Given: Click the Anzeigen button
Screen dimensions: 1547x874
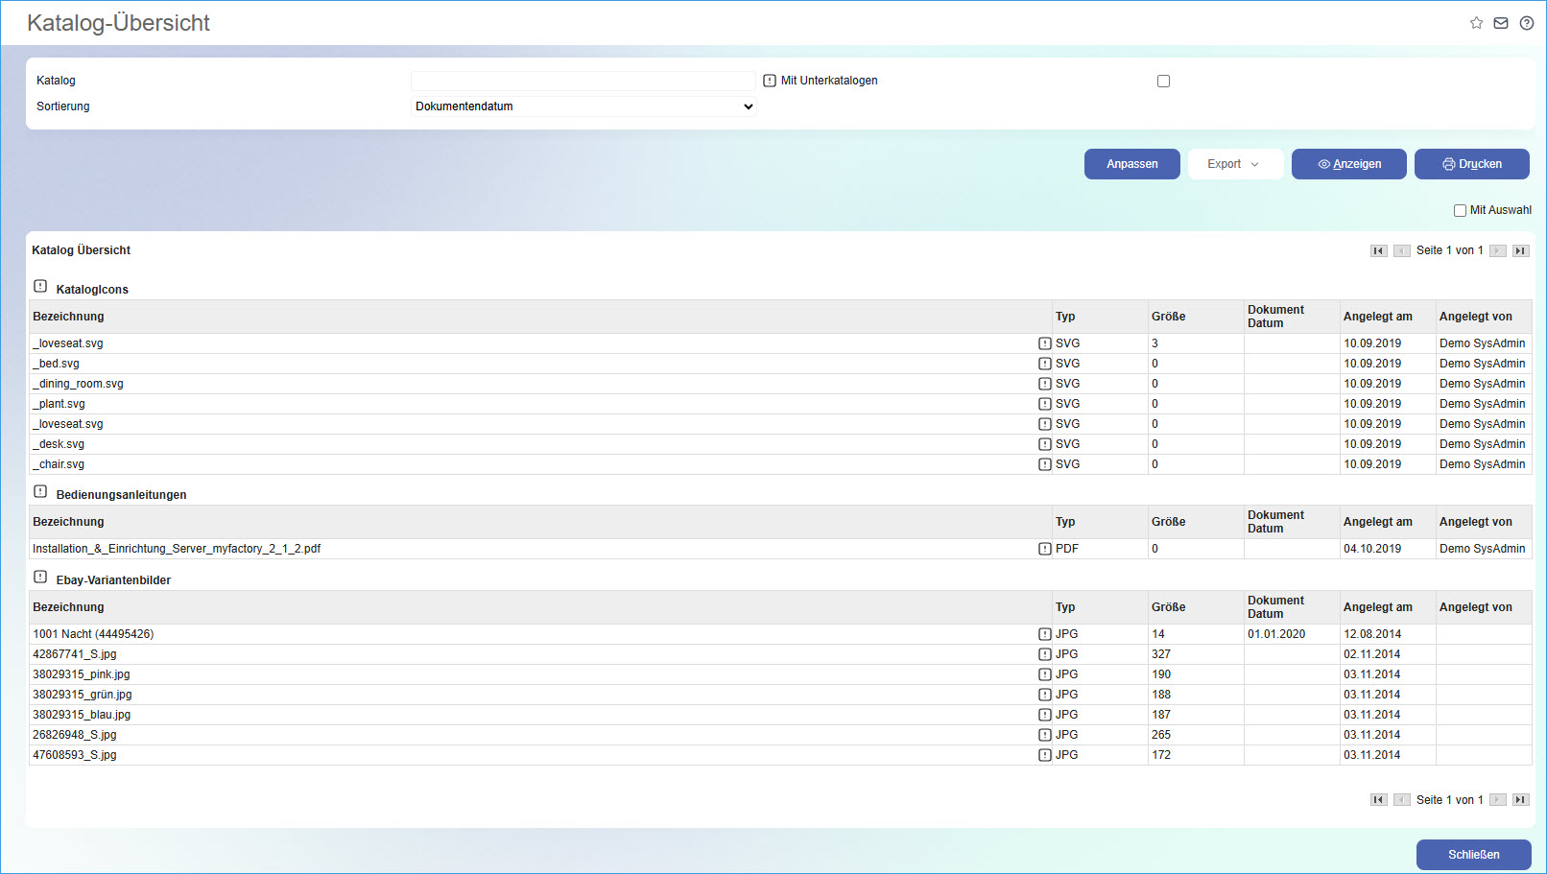Looking at the screenshot, I should point(1348,164).
